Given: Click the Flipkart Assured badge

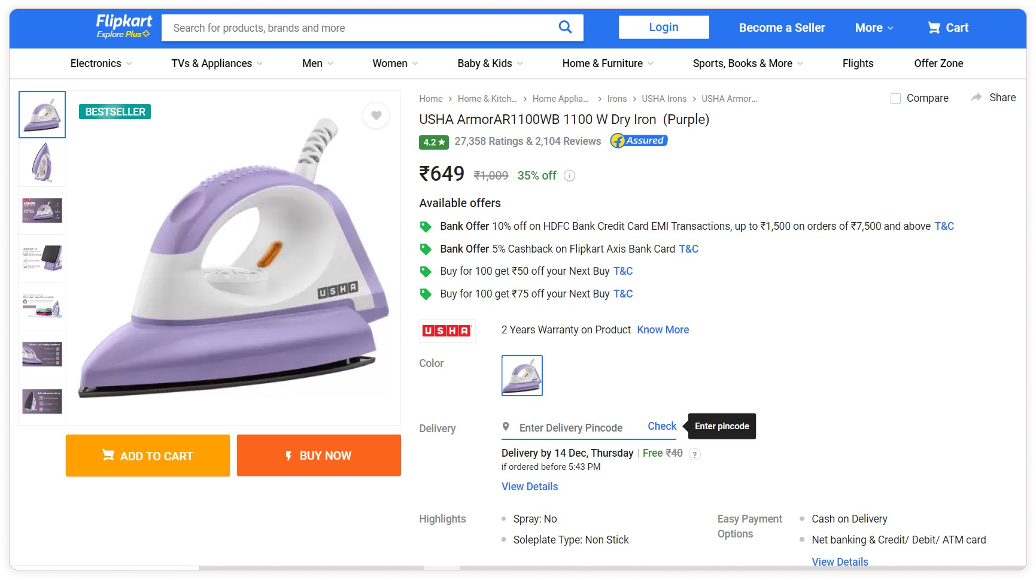Looking at the screenshot, I should tap(639, 141).
